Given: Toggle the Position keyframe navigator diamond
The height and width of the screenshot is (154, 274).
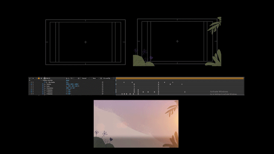Looking at the screenshot, I should coord(31,84).
